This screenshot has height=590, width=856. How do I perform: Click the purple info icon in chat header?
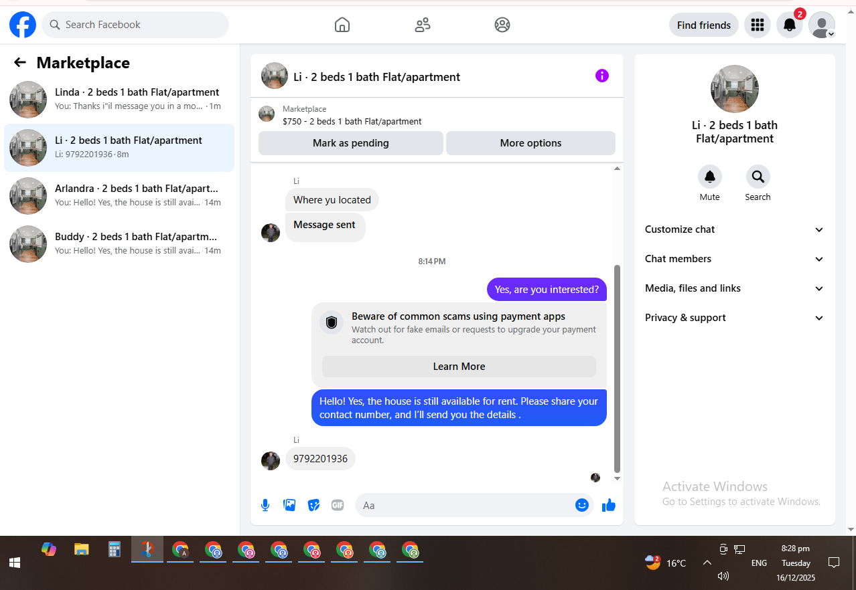coord(602,76)
